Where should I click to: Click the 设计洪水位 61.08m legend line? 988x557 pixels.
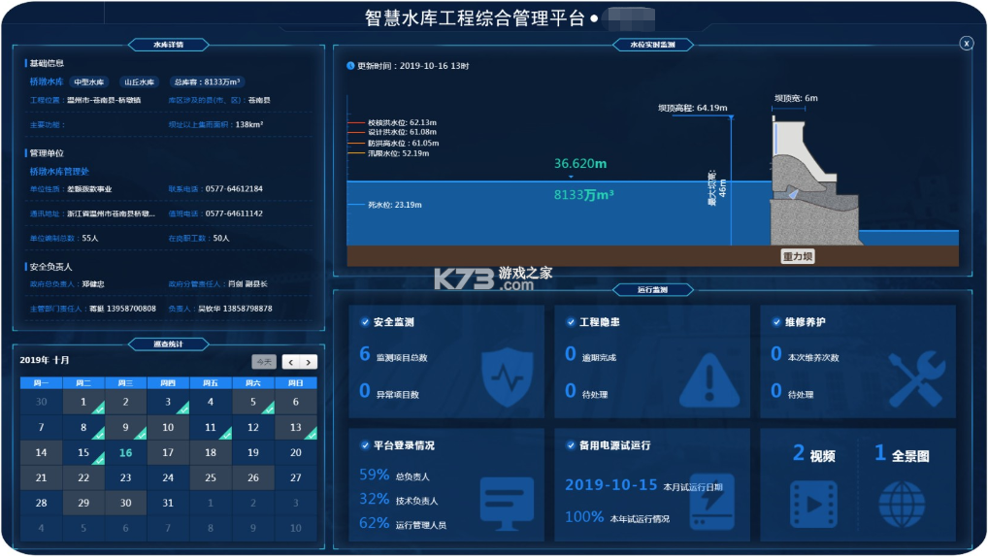click(x=392, y=132)
